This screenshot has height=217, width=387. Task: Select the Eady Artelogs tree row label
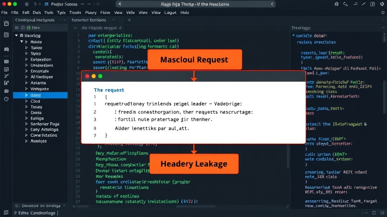(45, 130)
